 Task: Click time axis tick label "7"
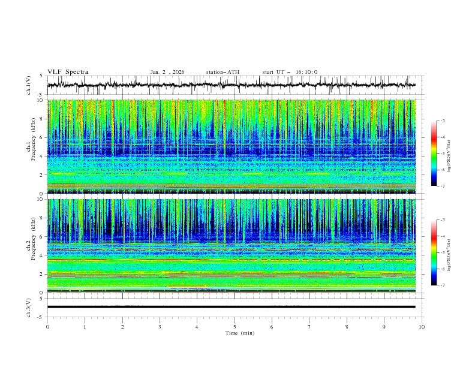coord(309,327)
